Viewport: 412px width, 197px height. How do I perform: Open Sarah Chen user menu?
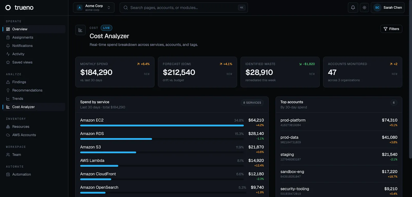click(x=388, y=7)
